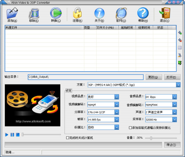This screenshot has height=157, width=185.
Task: Click the 打开(P) button
Action: (x=172, y=77)
